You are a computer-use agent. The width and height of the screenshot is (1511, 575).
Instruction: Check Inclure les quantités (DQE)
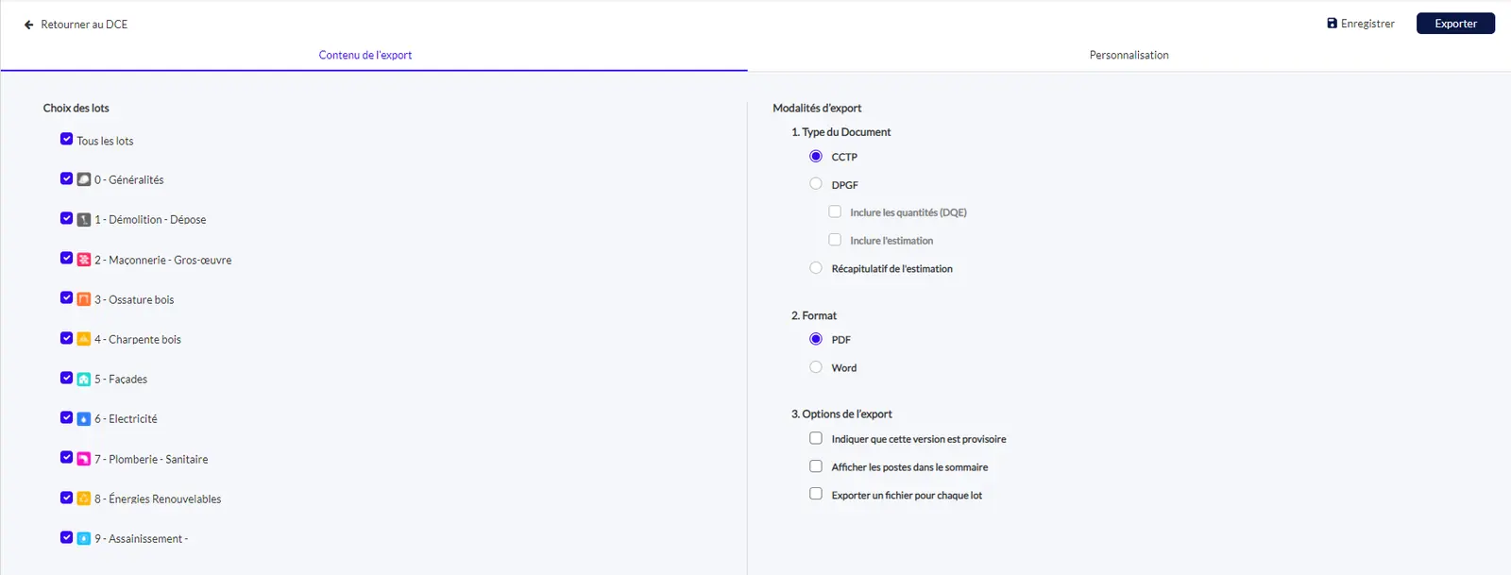tap(835, 211)
